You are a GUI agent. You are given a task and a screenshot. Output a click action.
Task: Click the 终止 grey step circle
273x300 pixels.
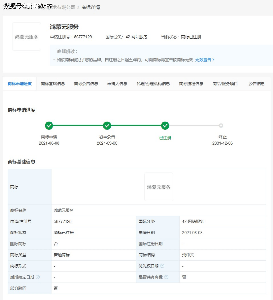(x=221, y=126)
